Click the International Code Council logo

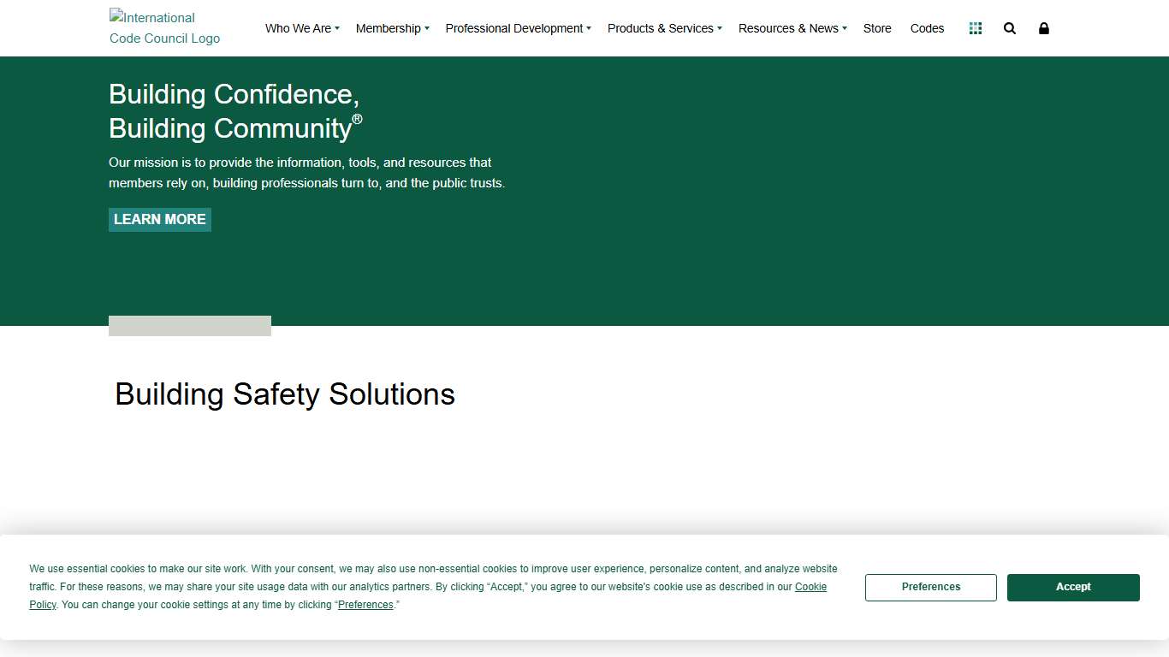pyautogui.click(x=164, y=28)
